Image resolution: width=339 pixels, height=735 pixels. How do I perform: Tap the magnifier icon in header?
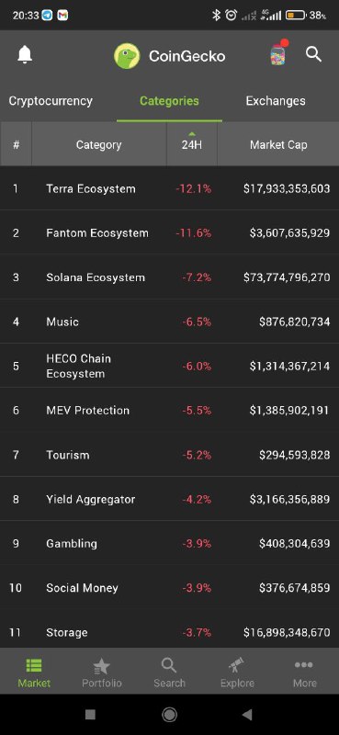click(x=313, y=54)
